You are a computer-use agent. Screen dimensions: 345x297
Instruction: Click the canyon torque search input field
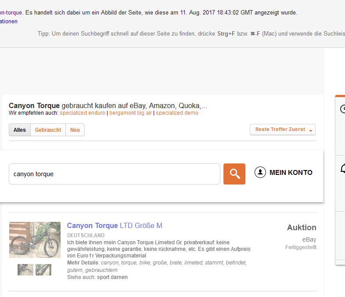(x=115, y=174)
